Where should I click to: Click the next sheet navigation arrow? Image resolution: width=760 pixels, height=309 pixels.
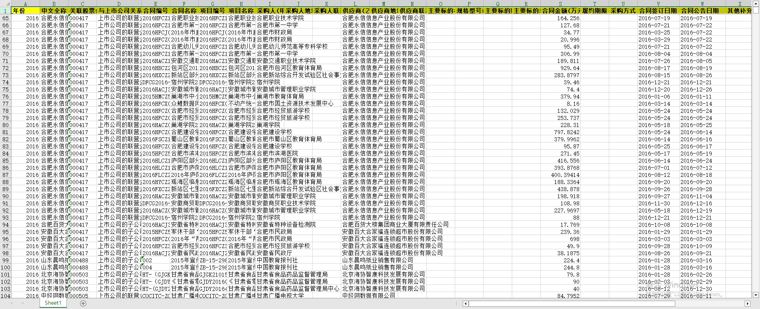pyautogui.click(x=23, y=303)
